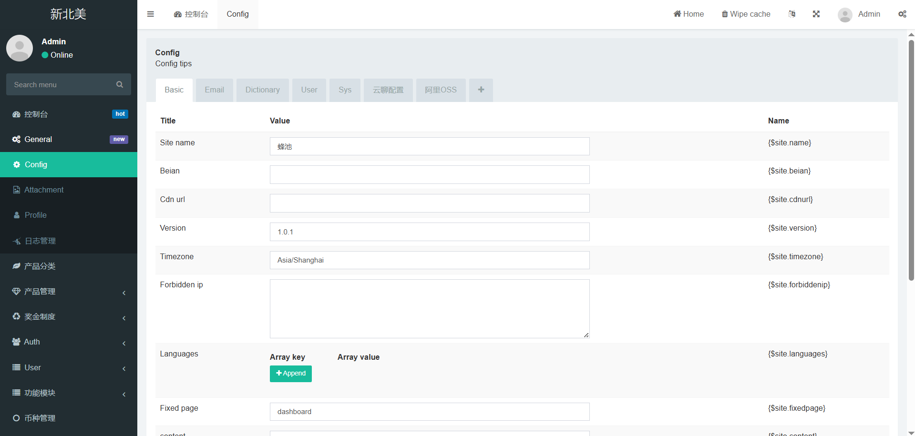This screenshot has height=436, width=915.
Task: Open the settings gears icon at top right
Action: click(902, 14)
